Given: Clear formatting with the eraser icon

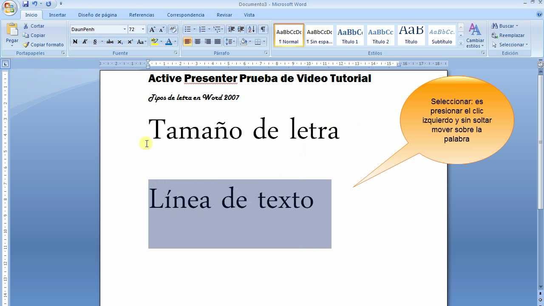Looking at the screenshot, I should 173,29.
